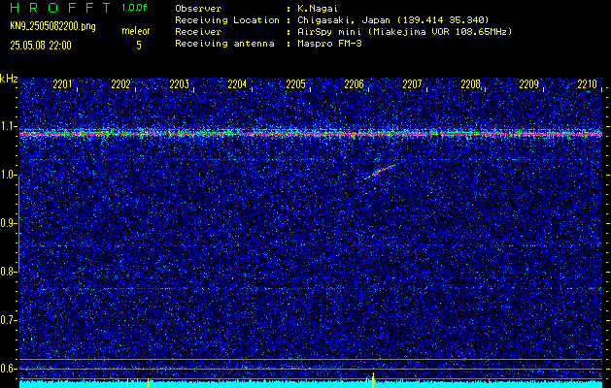Screen dimensions: 611x388
Task: Click receiving location Chigasaki, Japan text
Action: point(392,20)
